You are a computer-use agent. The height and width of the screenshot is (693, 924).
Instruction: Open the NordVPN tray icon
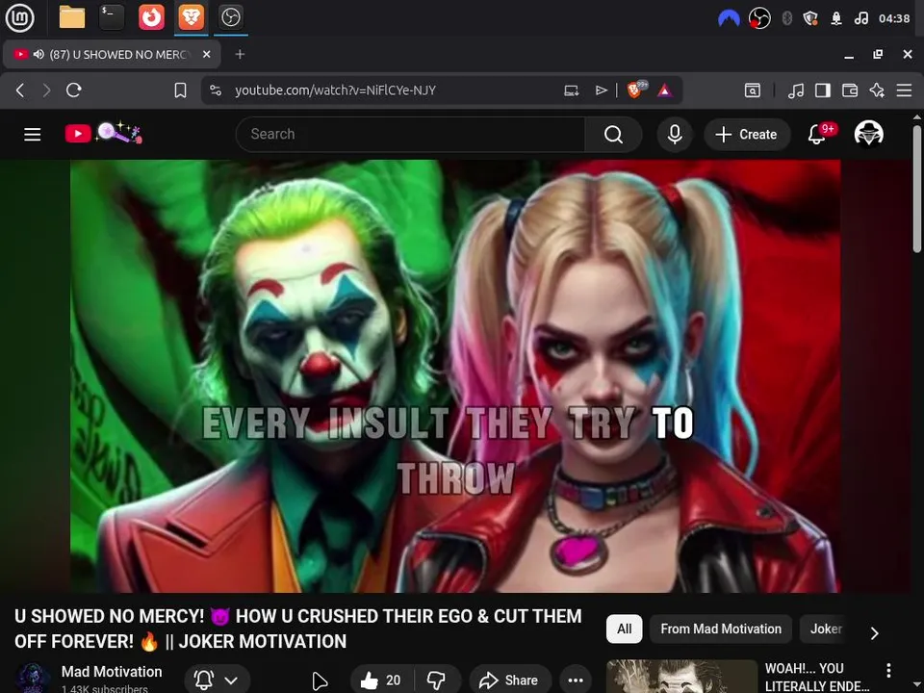729,18
